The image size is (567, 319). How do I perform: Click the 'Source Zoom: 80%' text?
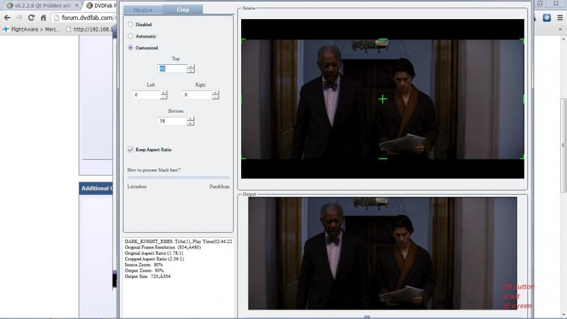coord(143,265)
